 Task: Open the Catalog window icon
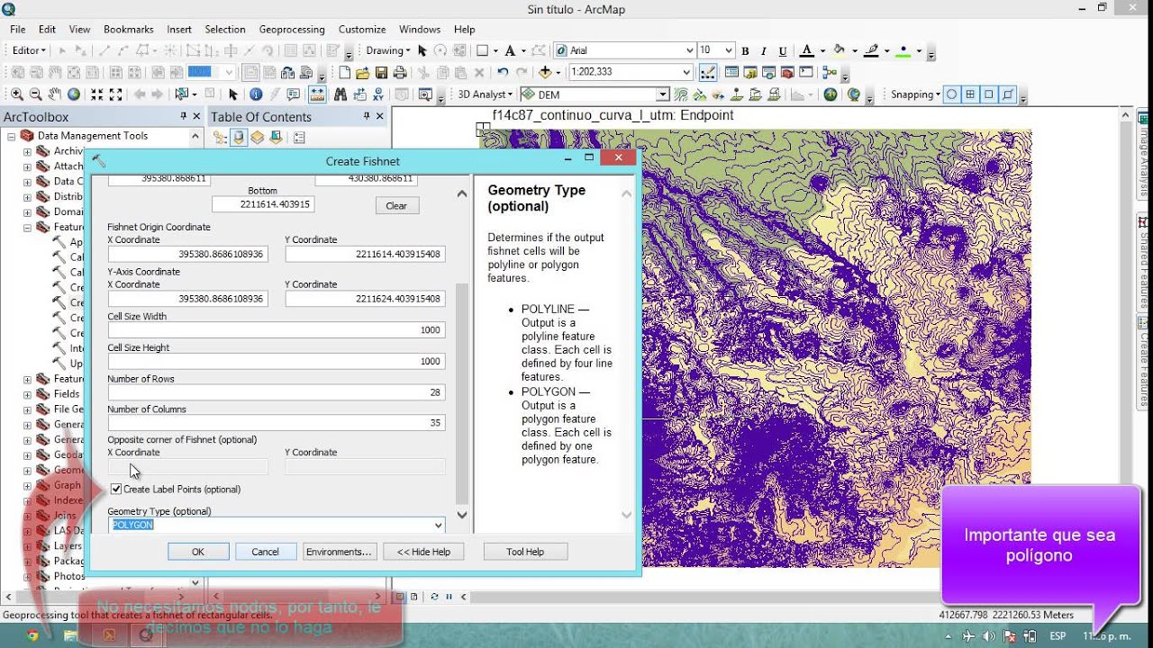(750, 72)
